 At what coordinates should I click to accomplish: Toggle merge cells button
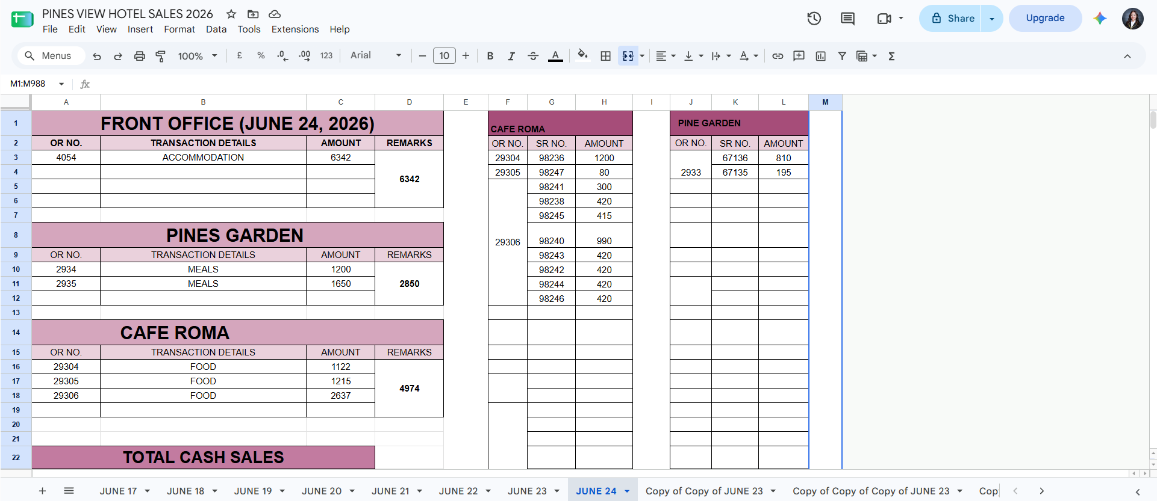[x=628, y=56]
